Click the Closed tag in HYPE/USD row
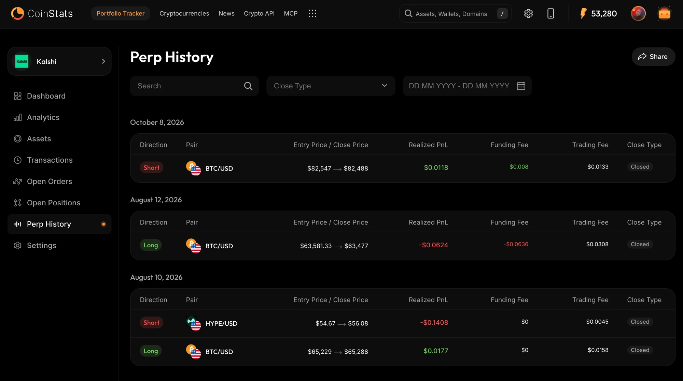 [x=640, y=322]
